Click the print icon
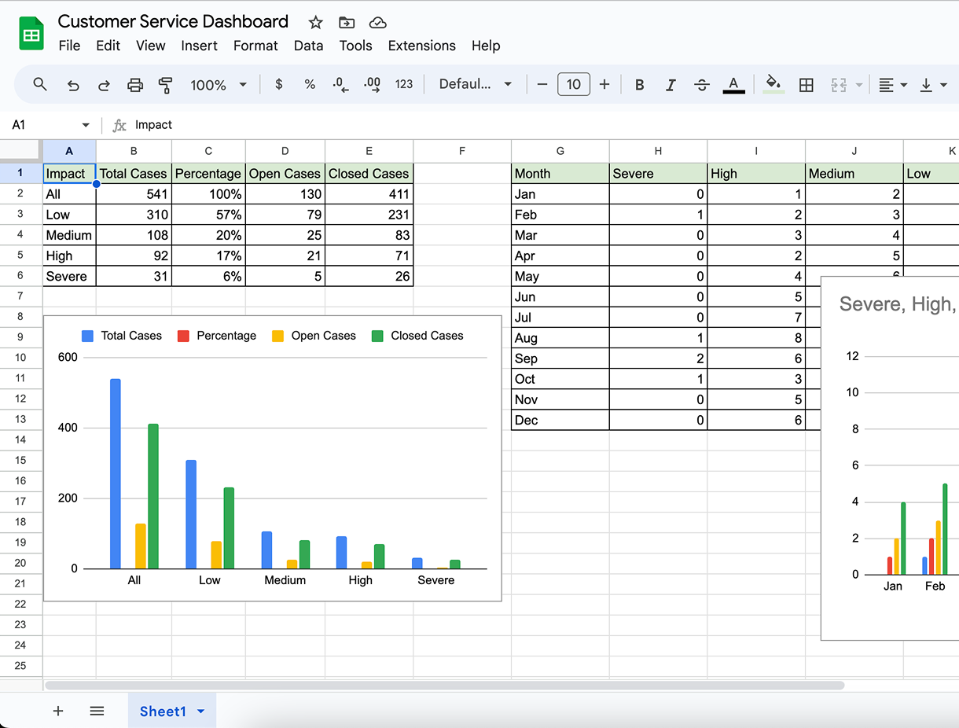 (135, 85)
